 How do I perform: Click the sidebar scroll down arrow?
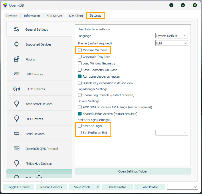(x=39, y=176)
